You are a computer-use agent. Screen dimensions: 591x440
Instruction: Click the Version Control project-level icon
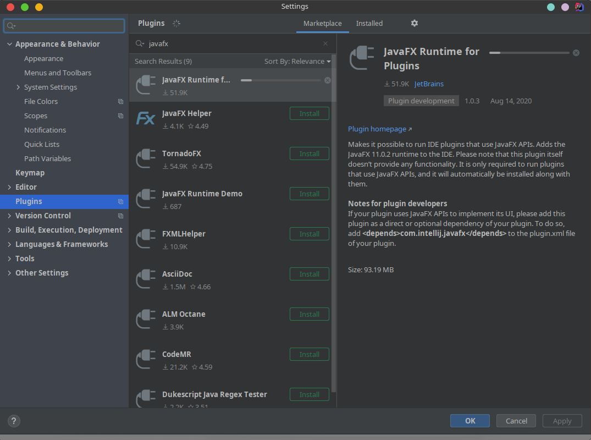120,216
